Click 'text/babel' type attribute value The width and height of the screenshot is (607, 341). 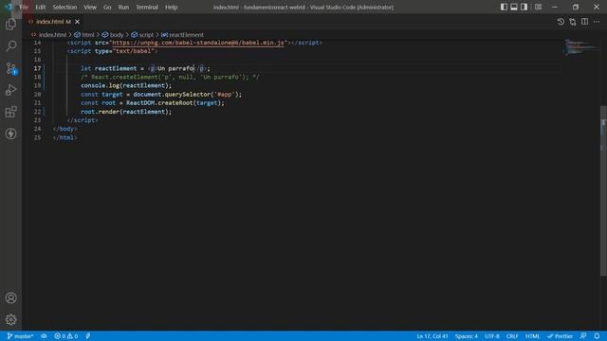coord(133,51)
